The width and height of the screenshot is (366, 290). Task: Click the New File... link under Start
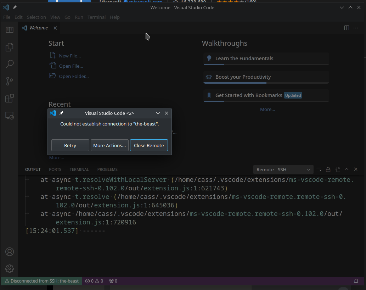(69, 55)
